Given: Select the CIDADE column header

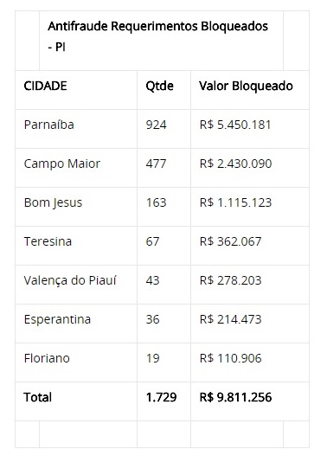Looking at the screenshot, I should coord(45,86).
